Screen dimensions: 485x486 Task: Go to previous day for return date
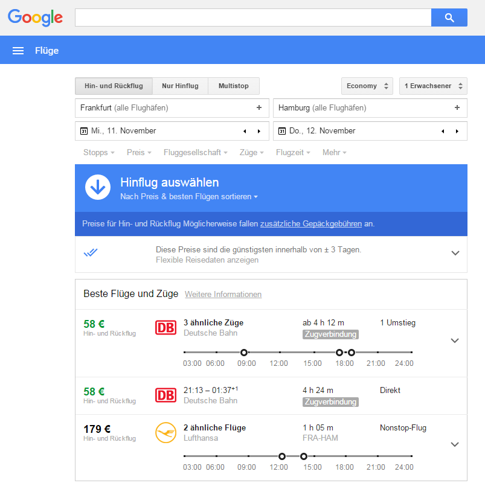click(x=443, y=131)
